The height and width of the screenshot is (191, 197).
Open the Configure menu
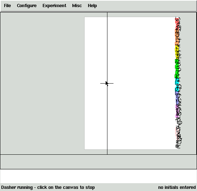(x=27, y=6)
